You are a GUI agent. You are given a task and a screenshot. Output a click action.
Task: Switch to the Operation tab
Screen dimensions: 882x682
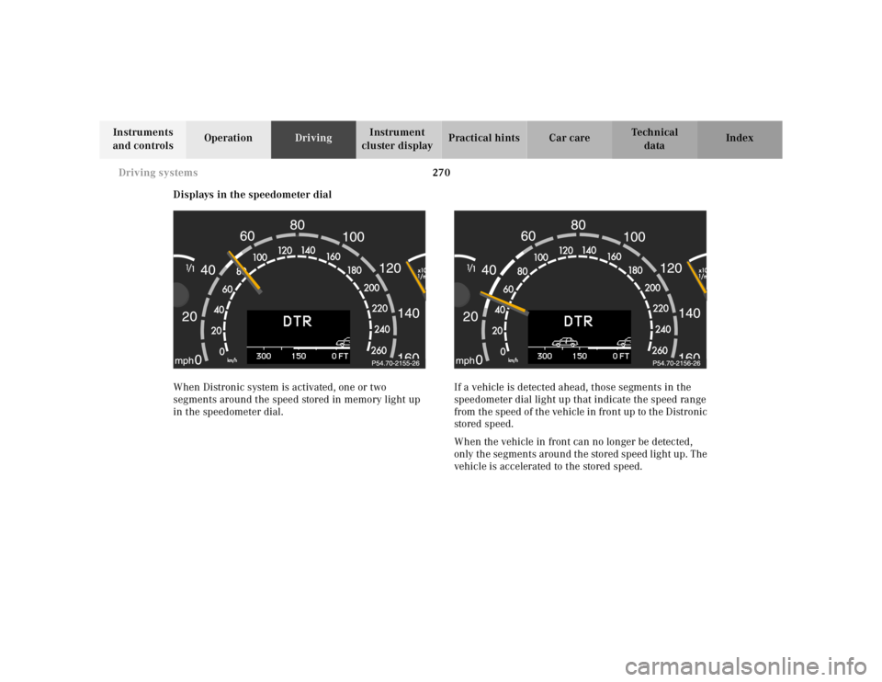tap(229, 139)
